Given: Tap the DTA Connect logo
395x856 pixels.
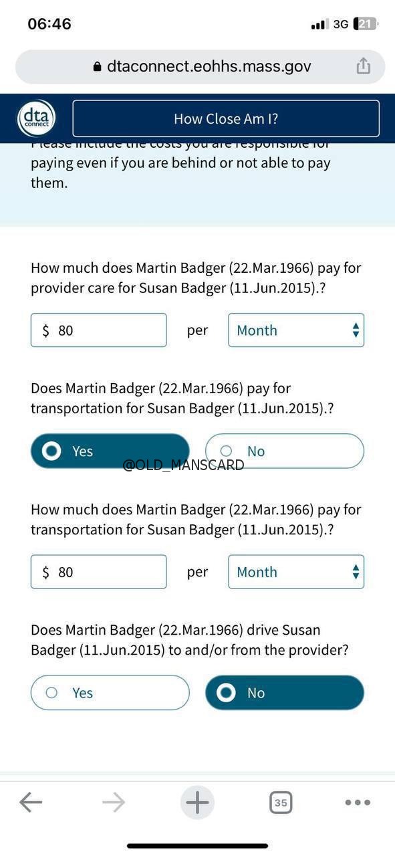Looking at the screenshot, I should point(36,118).
